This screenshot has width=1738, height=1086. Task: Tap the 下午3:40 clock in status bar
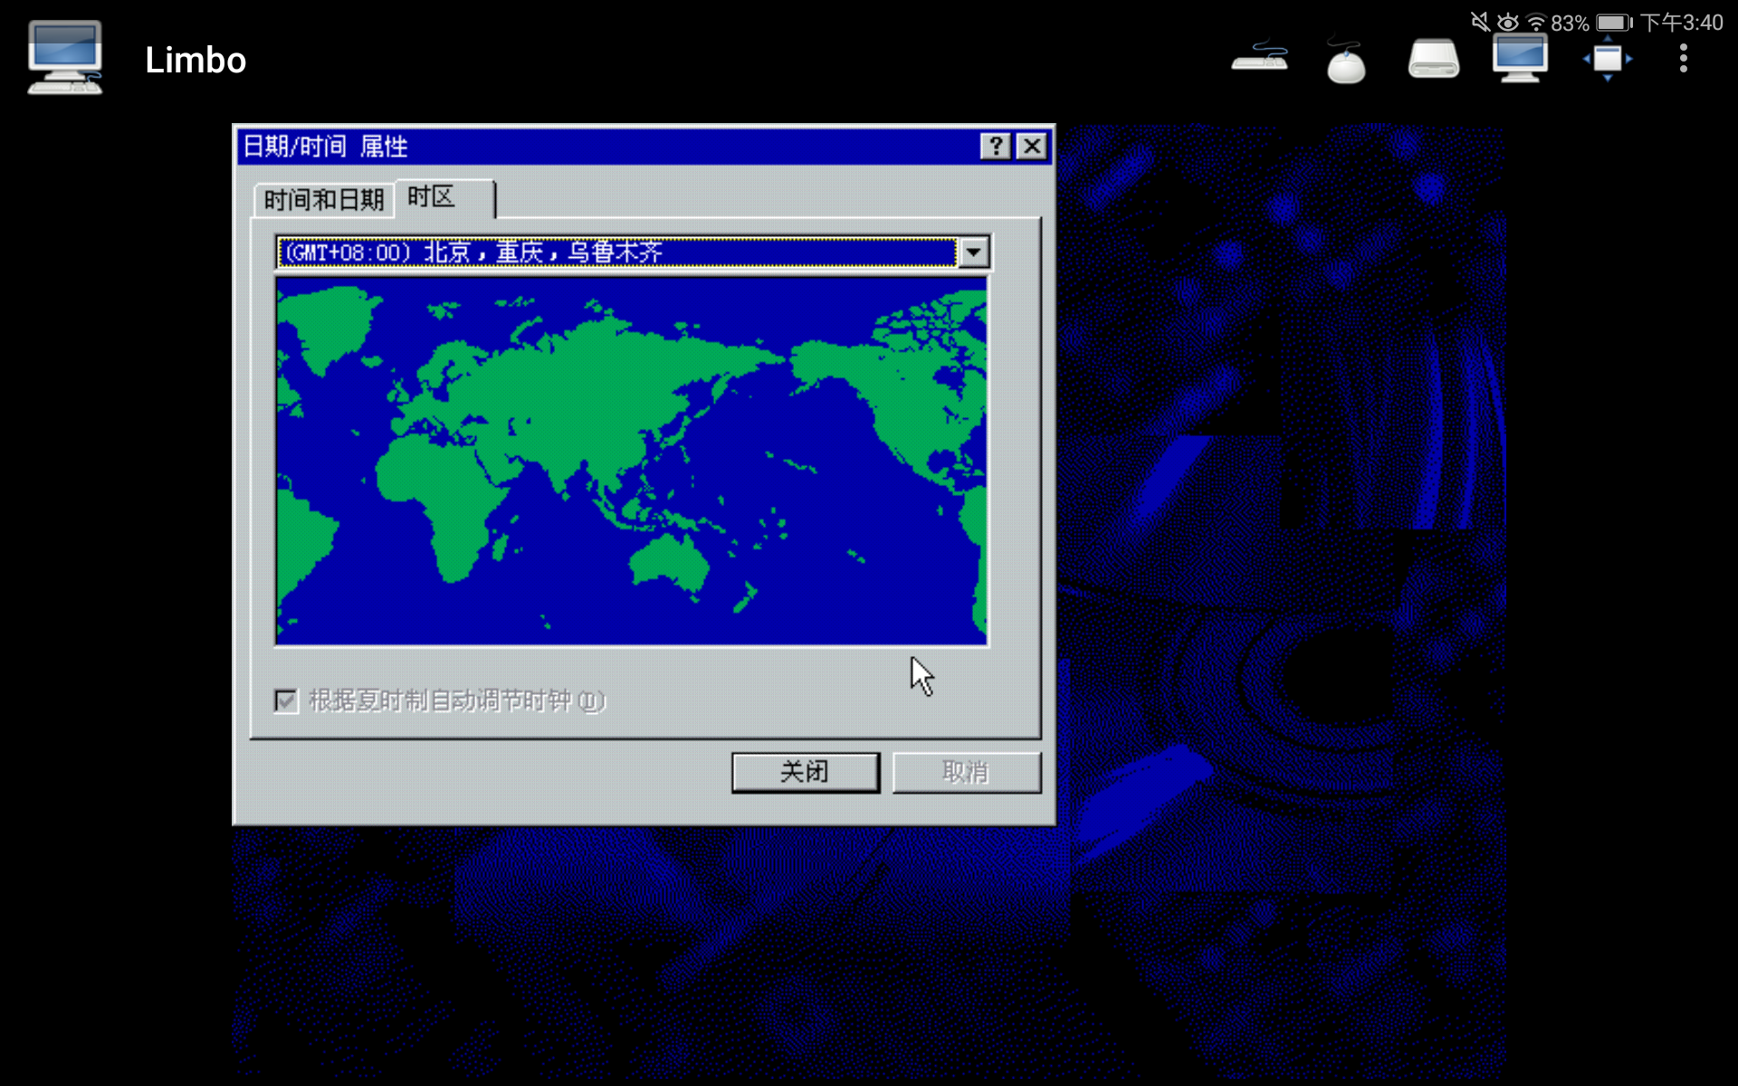click(1681, 23)
